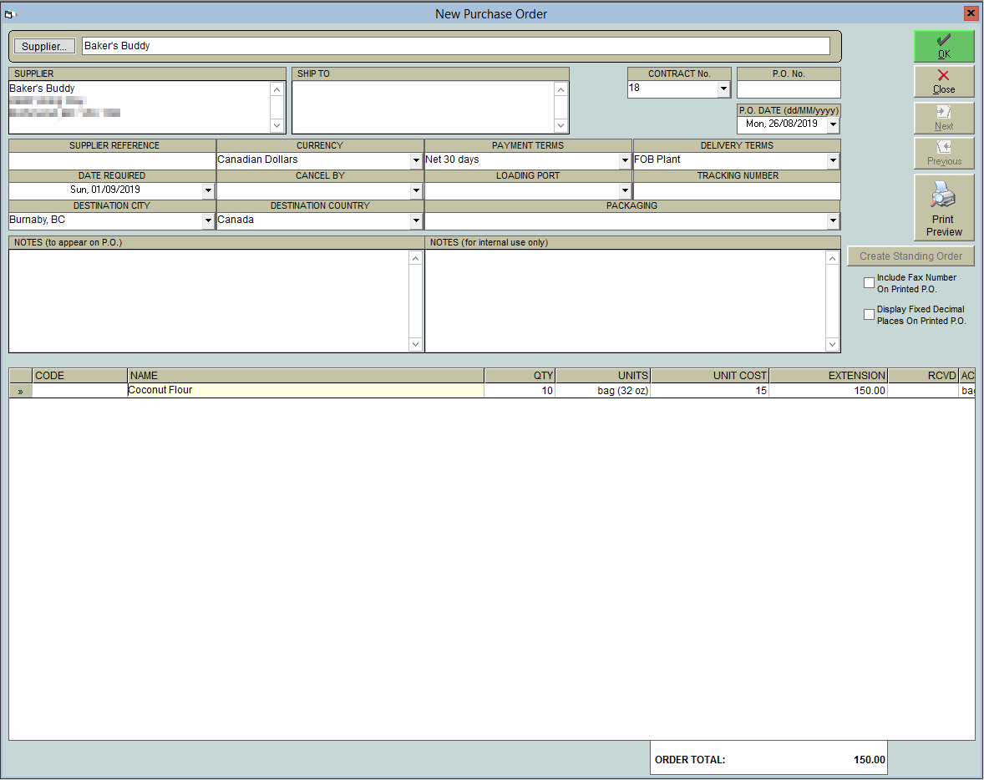Click down arrow in Supplier address scrollbar
Image resolution: width=984 pixels, height=780 pixels.
(276, 125)
